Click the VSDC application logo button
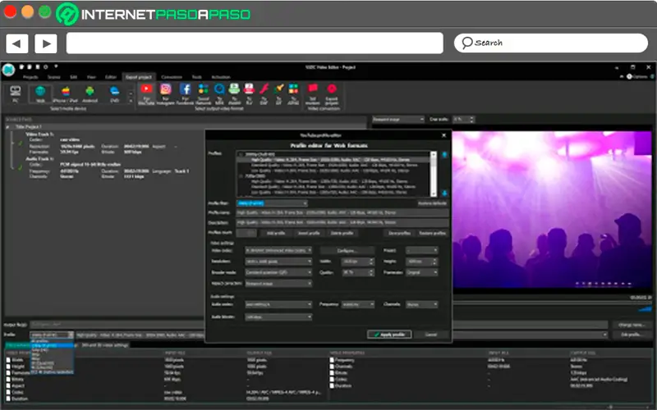The image size is (657, 410). 8,70
